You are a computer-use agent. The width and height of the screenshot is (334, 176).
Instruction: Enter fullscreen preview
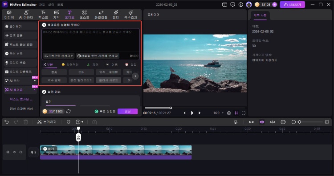(244, 113)
